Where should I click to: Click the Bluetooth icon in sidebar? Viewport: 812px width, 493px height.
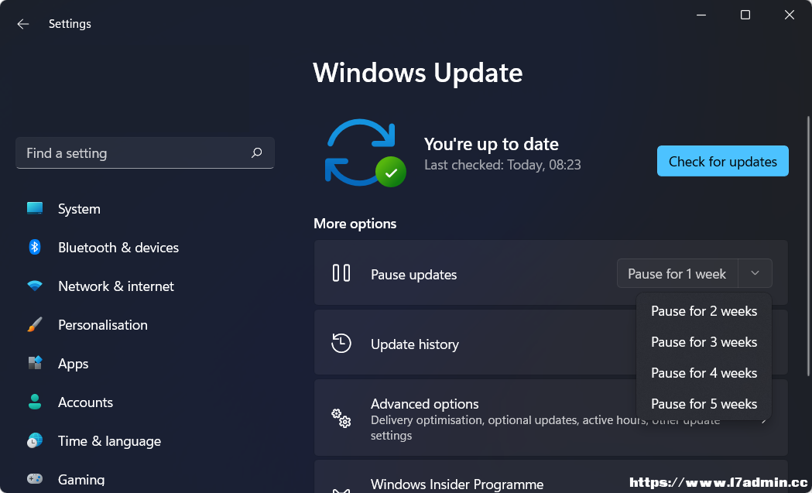click(x=35, y=247)
